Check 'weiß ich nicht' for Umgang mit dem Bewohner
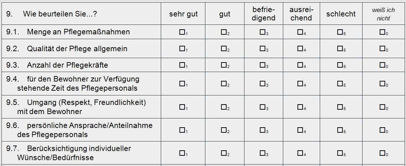406x166 pixels. tap(382, 107)
